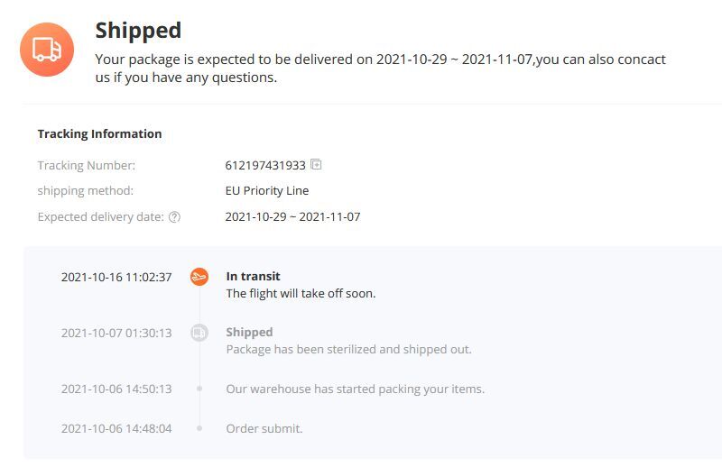
Task: Click EU Priority Line shipping method
Action: [x=267, y=190]
